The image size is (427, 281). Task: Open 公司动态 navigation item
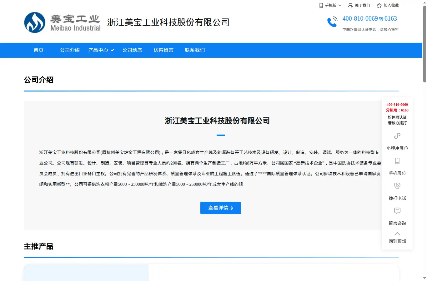132,50
